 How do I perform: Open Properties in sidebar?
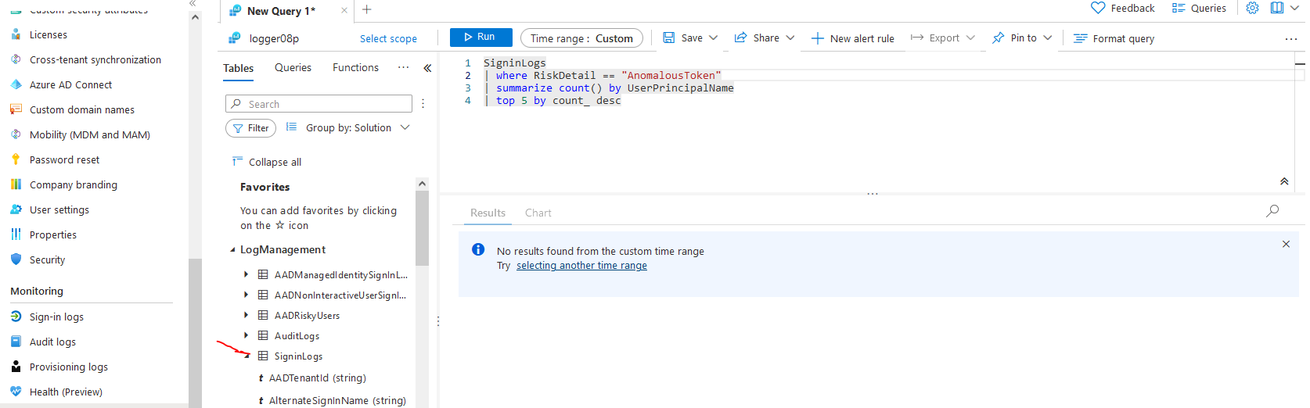click(53, 235)
